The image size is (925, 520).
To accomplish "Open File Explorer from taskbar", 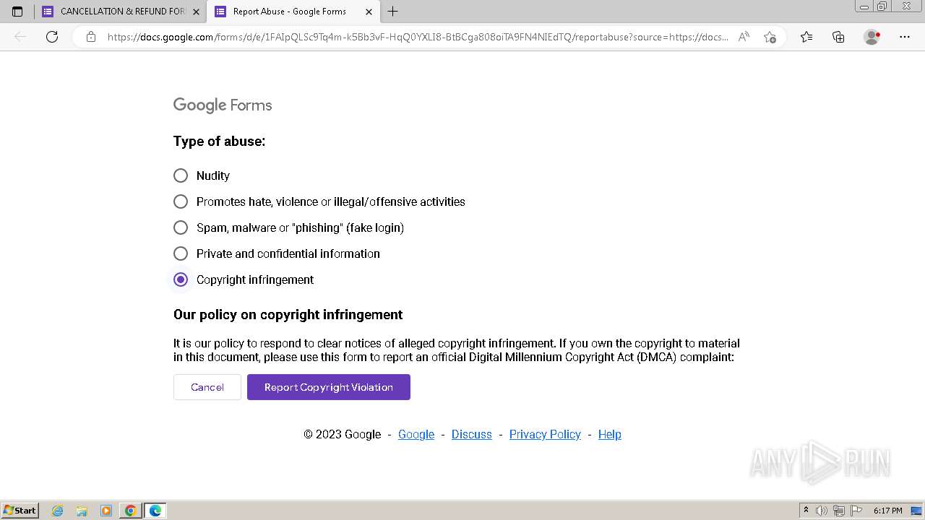I will tap(82, 511).
